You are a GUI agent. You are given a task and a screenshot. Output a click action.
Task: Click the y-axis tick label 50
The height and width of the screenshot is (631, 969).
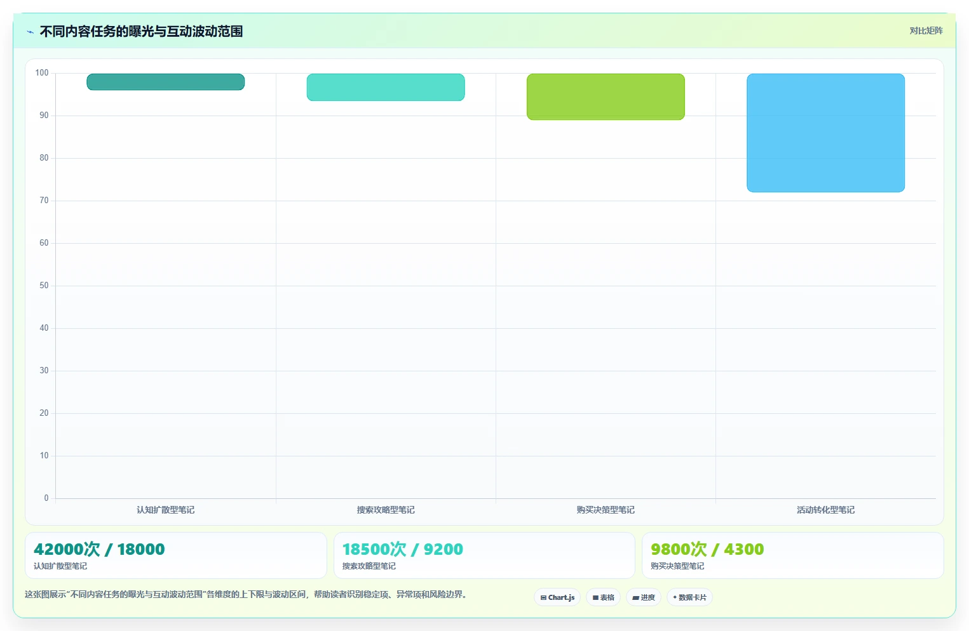pyautogui.click(x=44, y=286)
